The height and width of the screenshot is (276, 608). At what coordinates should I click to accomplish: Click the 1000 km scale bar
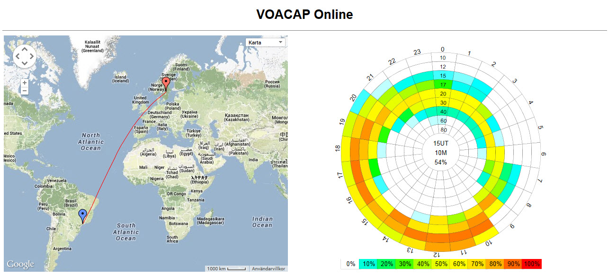click(227, 268)
